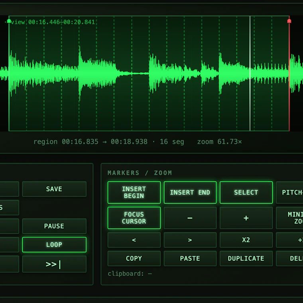
Task: Click the SELECT button
Action: 246,193
